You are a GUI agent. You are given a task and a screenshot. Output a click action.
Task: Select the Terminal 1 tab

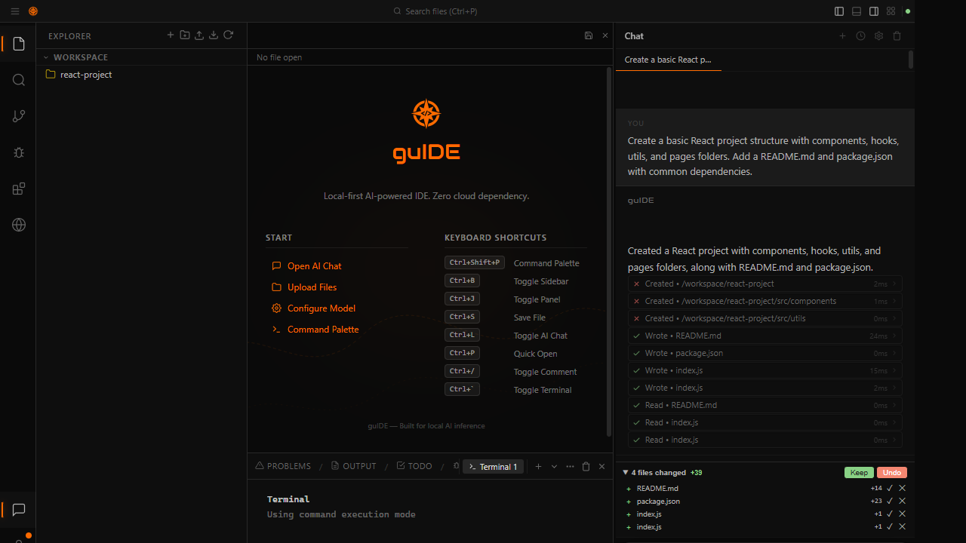[493, 467]
